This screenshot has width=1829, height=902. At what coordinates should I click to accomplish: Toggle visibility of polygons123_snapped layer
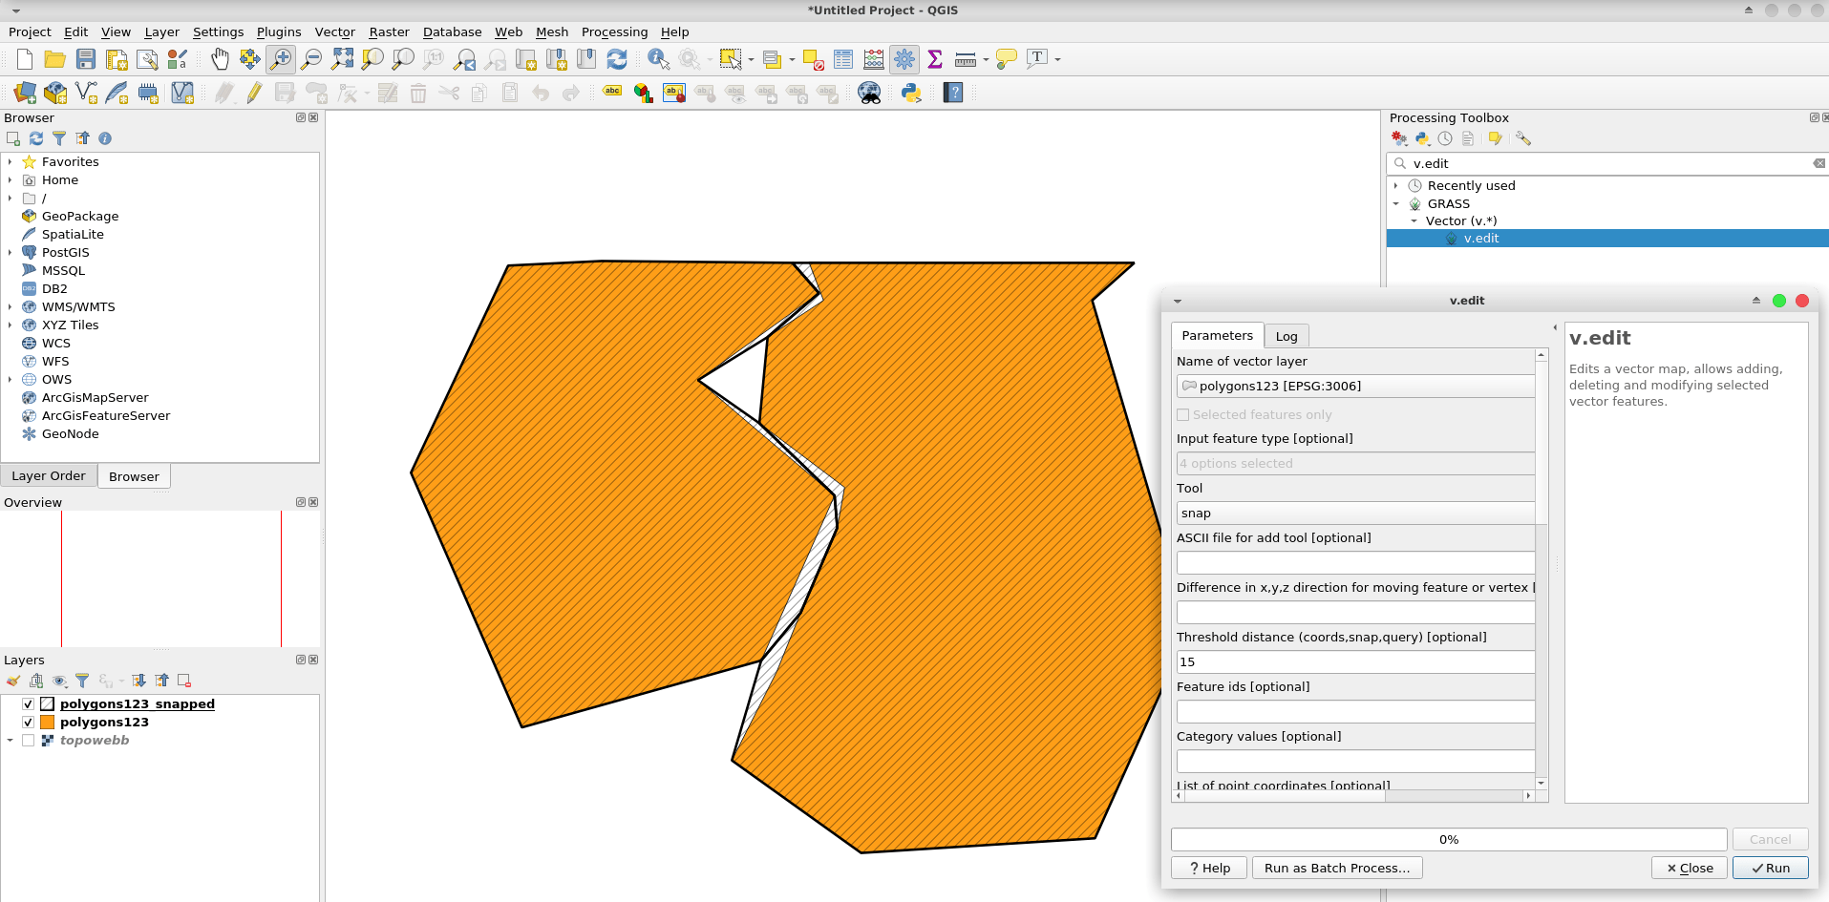[28, 703]
